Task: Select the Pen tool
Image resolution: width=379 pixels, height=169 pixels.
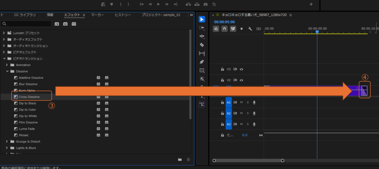Action: [202, 62]
